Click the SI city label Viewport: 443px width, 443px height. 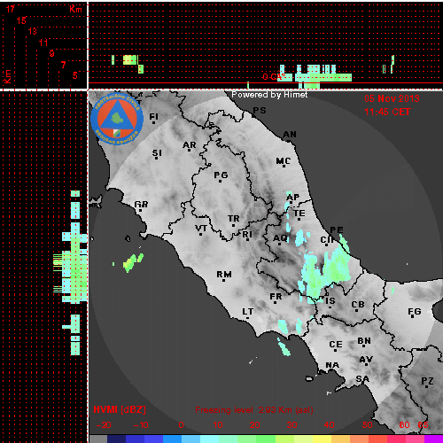tap(157, 153)
